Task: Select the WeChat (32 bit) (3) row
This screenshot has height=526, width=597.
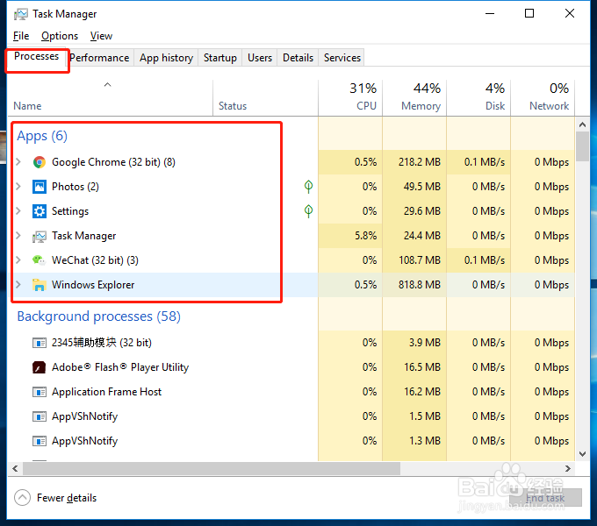Action: [291, 260]
